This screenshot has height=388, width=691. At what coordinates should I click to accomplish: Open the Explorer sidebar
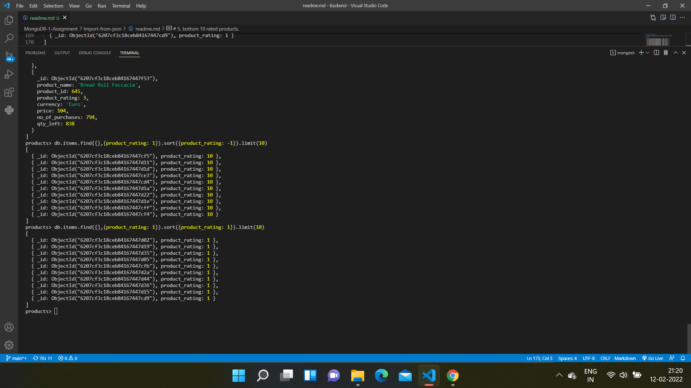[x=9, y=20]
